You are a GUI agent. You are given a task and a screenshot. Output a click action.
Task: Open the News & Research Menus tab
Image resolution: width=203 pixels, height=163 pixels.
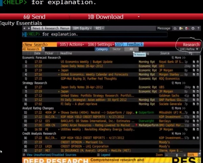(x=51, y=28)
